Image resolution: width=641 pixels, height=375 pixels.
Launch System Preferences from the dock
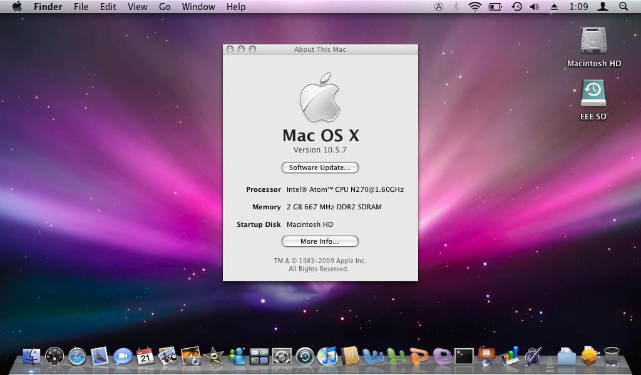click(x=282, y=356)
